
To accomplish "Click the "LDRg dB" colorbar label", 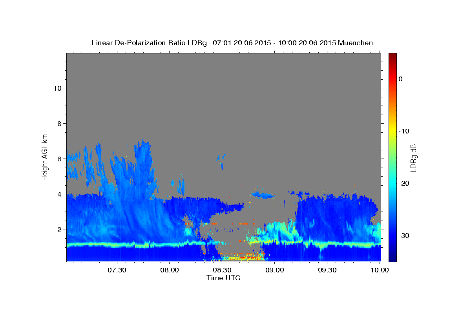I will (413, 157).
